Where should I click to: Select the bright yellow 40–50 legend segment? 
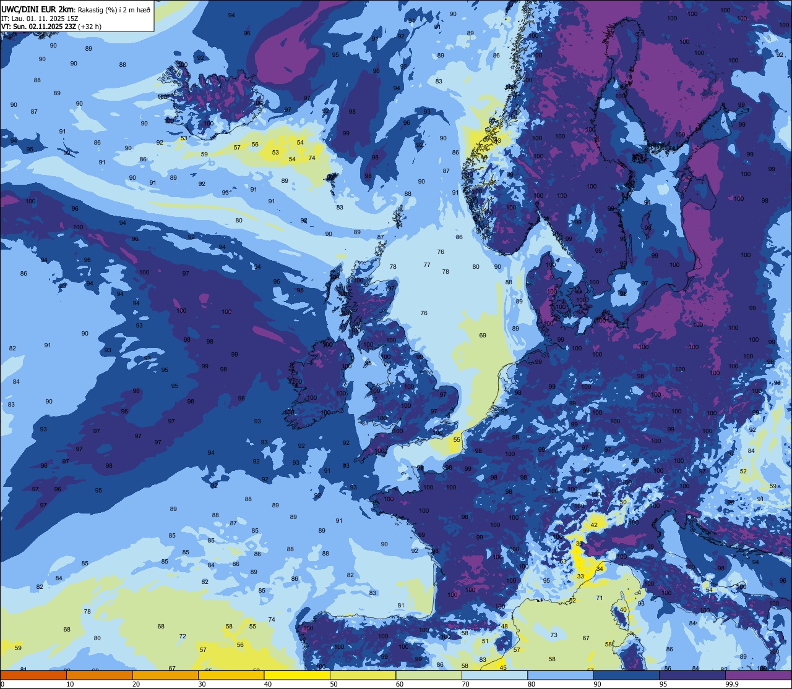[297, 675]
